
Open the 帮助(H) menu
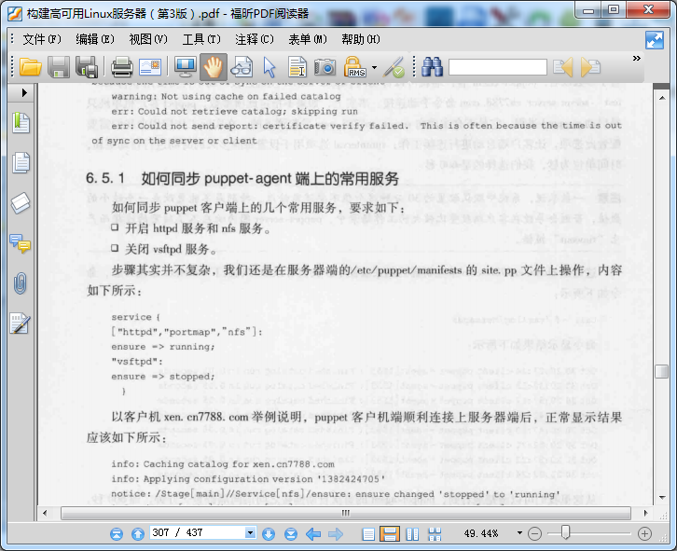(x=361, y=39)
